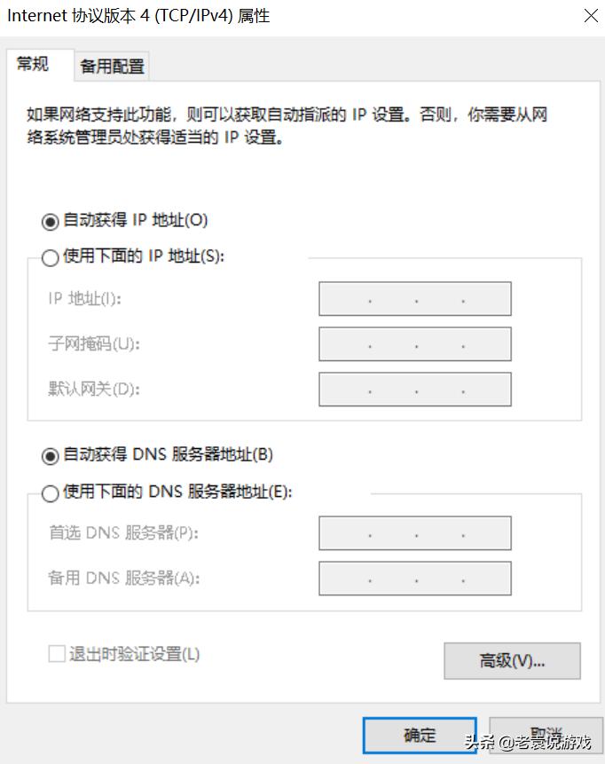Click the 备用 DNS 服务器 field

click(414, 578)
